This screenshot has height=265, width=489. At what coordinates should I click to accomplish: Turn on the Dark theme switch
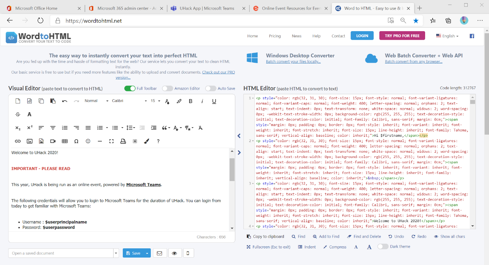click(383, 247)
